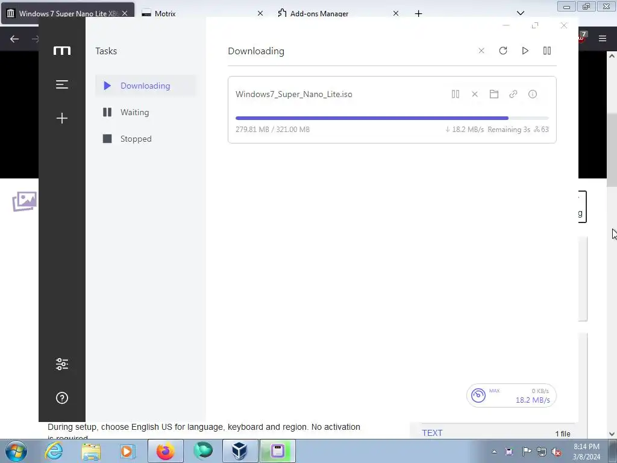Switch to Firefox in the taskbar

166,451
